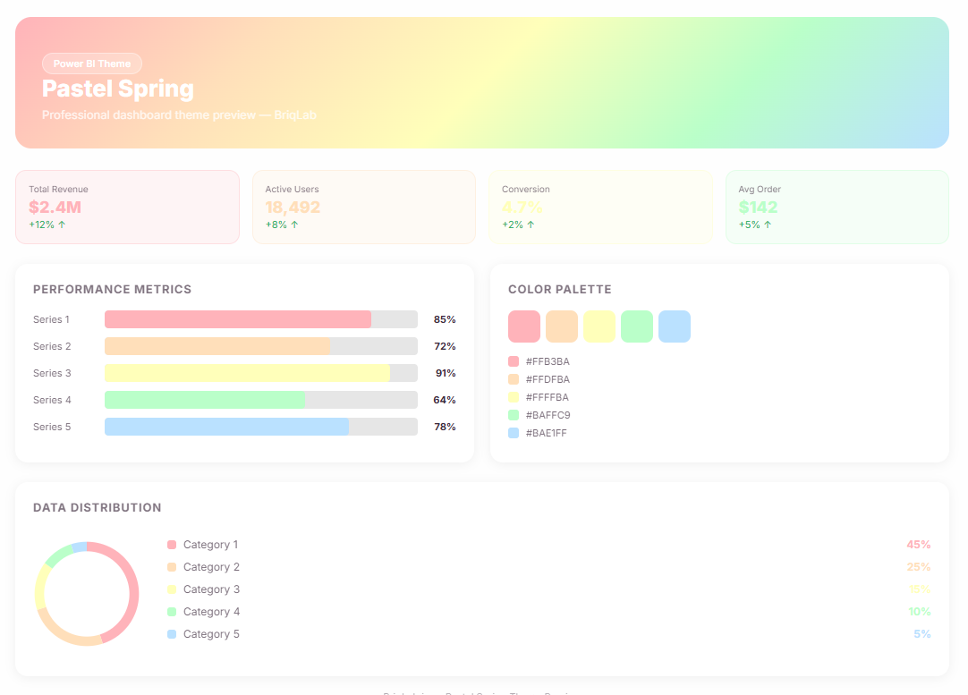The image size is (968, 695).
Task: Pick the large peach palette swatch
Action: pyautogui.click(x=562, y=326)
